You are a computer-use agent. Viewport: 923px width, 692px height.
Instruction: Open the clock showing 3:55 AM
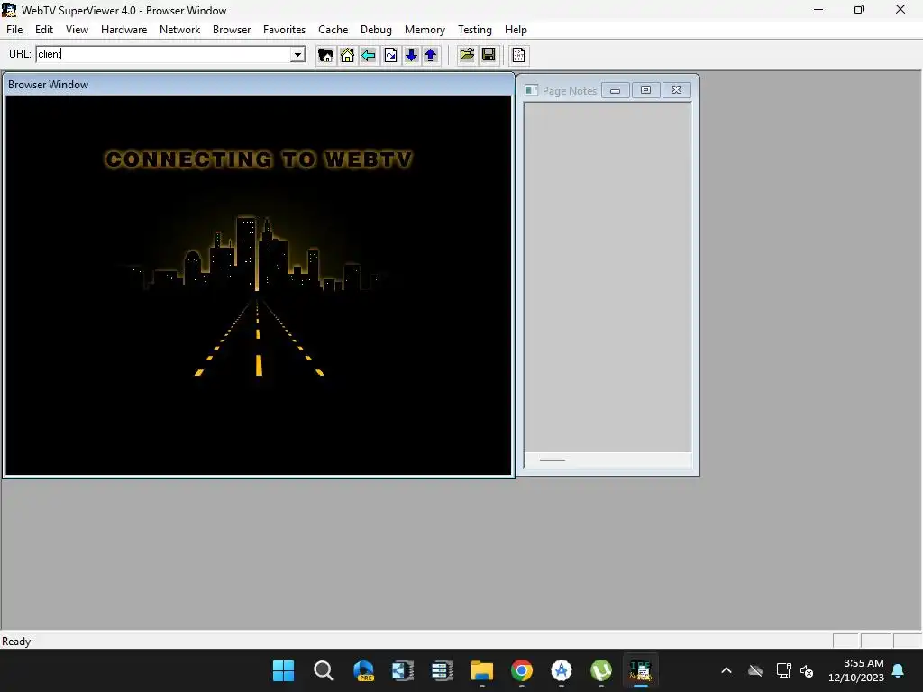[856, 670]
